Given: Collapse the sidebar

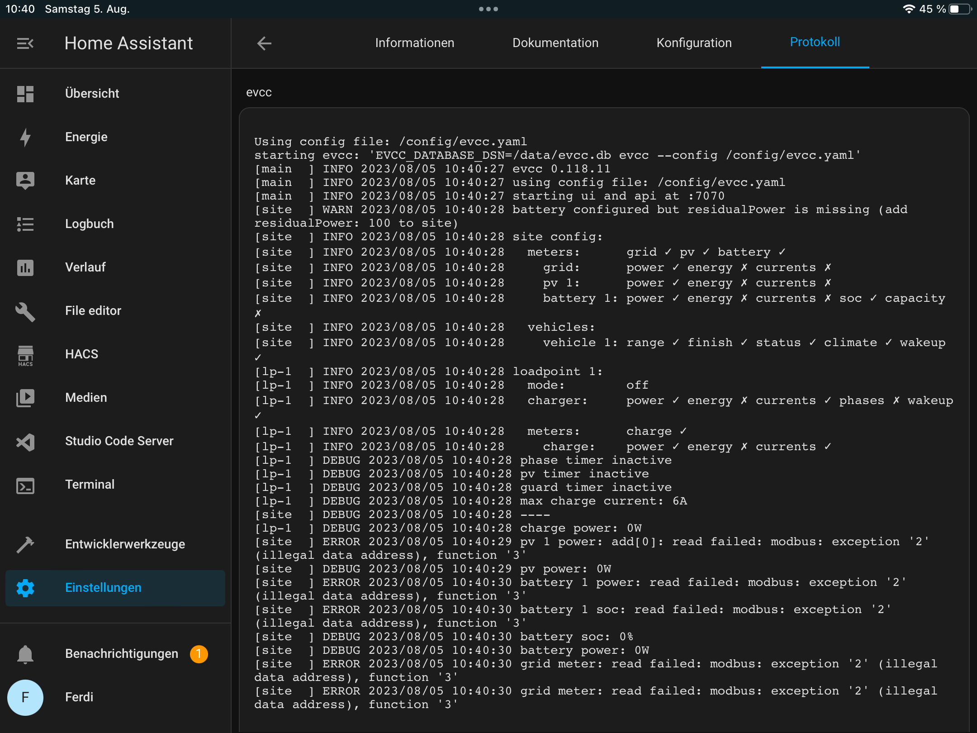Looking at the screenshot, I should click(x=25, y=43).
